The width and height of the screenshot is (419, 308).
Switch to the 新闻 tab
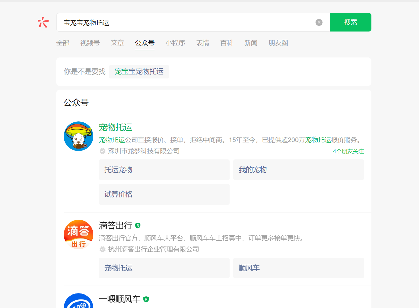pos(251,43)
